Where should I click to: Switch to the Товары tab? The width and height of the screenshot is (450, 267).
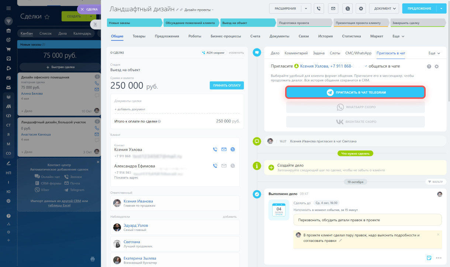coord(139,37)
